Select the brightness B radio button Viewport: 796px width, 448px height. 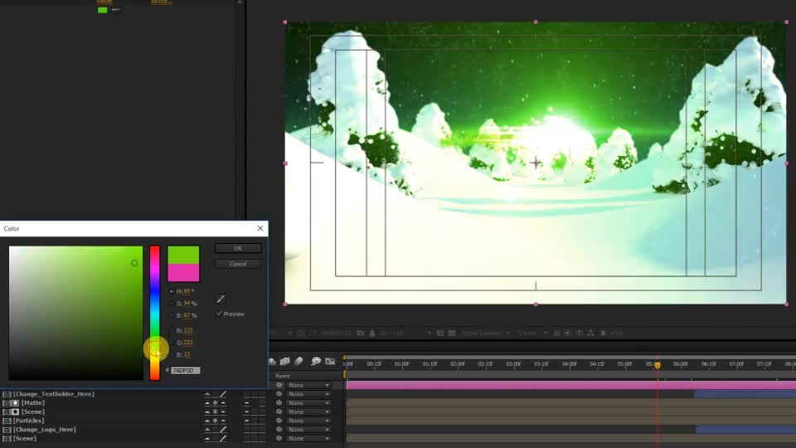click(x=172, y=315)
